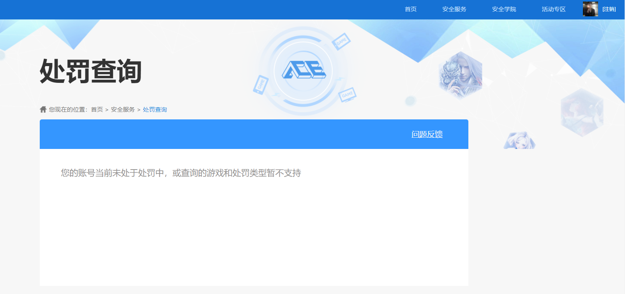Open the 安全学院 navigation menu
The height and width of the screenshot is (294, 625).
[504, 9]
